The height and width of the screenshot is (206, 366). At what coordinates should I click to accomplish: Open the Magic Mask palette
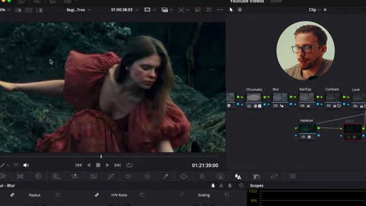click(220, 177)
